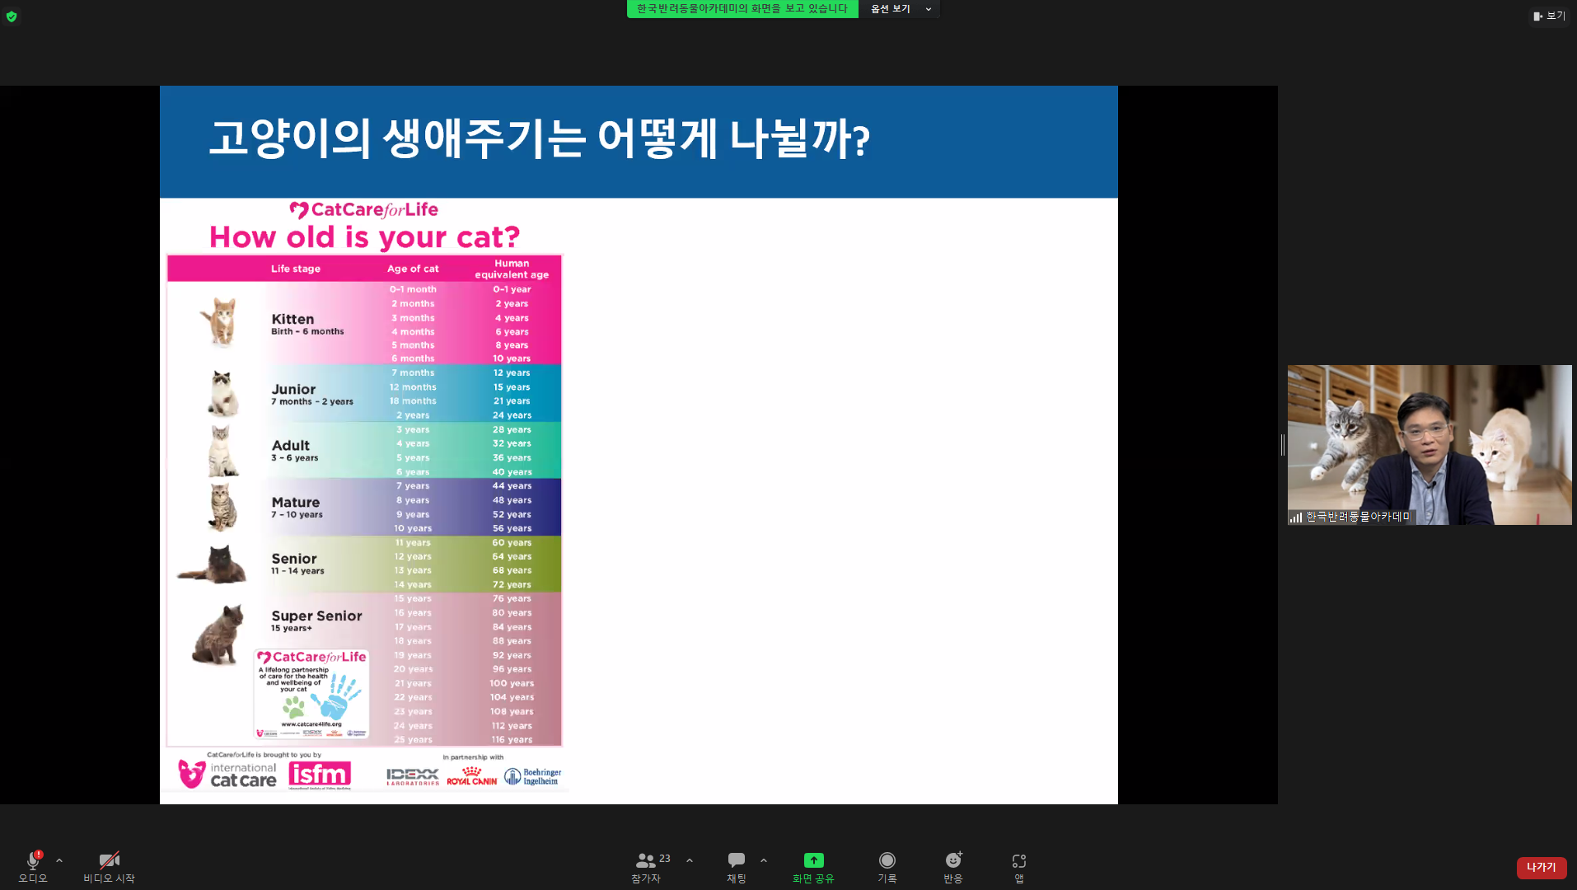The width and height of the screenshot is (1577, 890).
Task: Click the Boehringer Ingelheim logo
Action: tap(533, 776)
